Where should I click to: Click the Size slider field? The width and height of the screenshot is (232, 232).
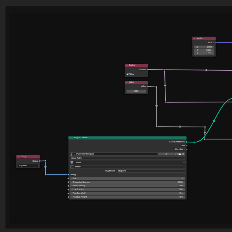(128, 178)
